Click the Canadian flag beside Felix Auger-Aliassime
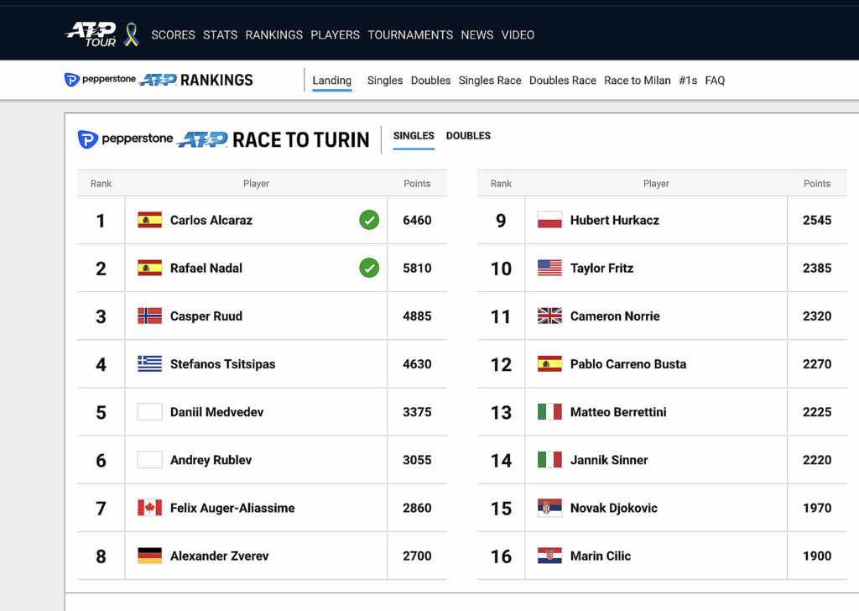859x611 pixels. coord(149,508)
